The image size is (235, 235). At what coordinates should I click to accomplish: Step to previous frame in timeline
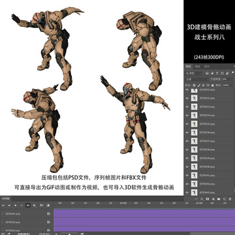(9, 205)
